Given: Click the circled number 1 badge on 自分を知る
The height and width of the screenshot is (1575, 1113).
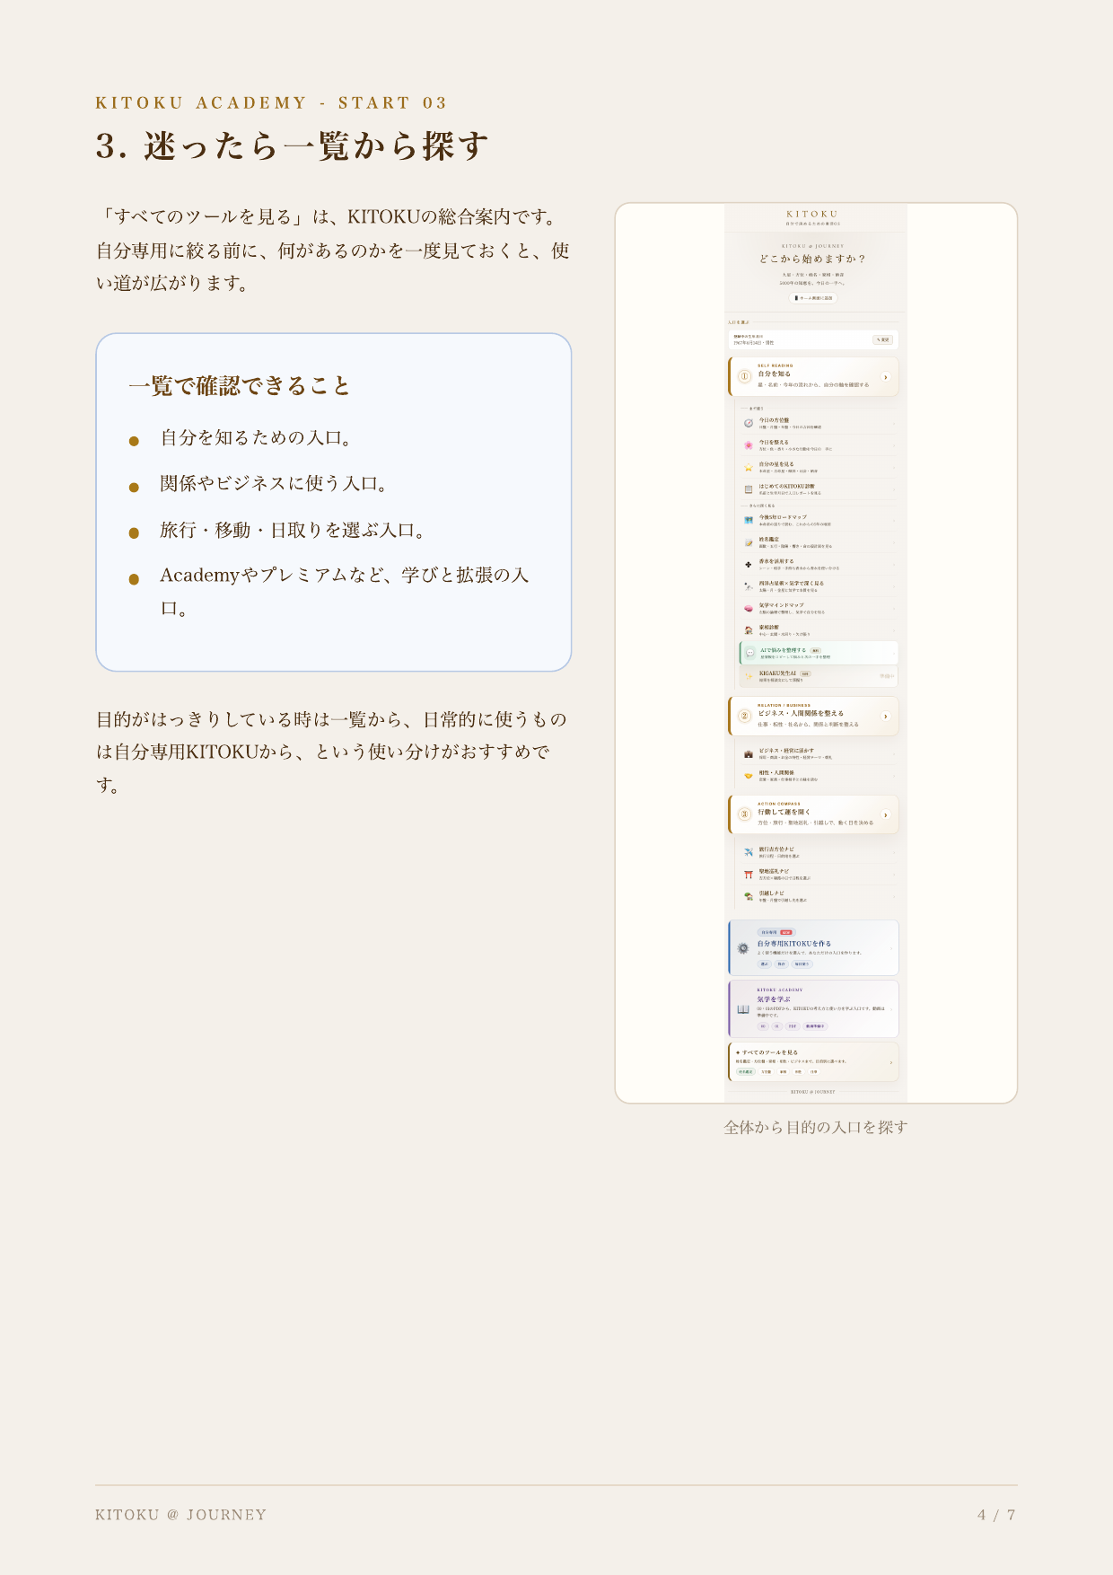Looking at the screenshot, I should [x=744, y=377].
